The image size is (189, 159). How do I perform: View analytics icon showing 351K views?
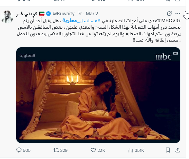tap(130, 150)
